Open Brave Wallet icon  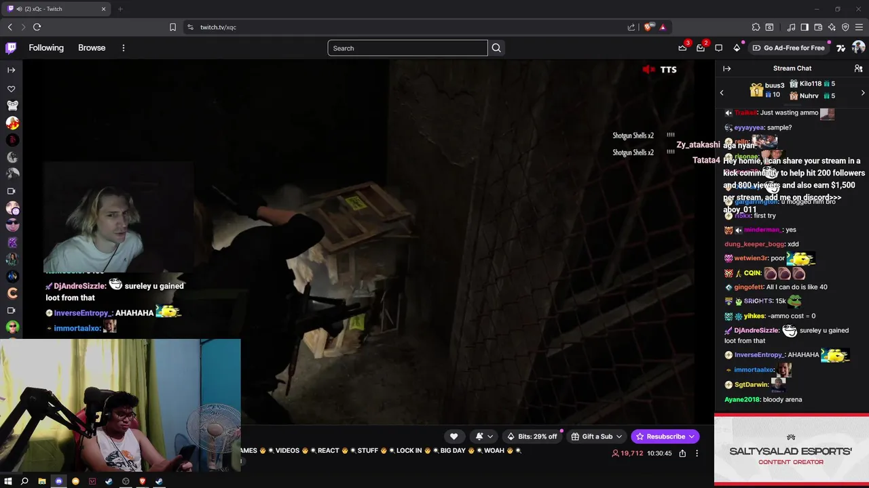coord(818,27)
